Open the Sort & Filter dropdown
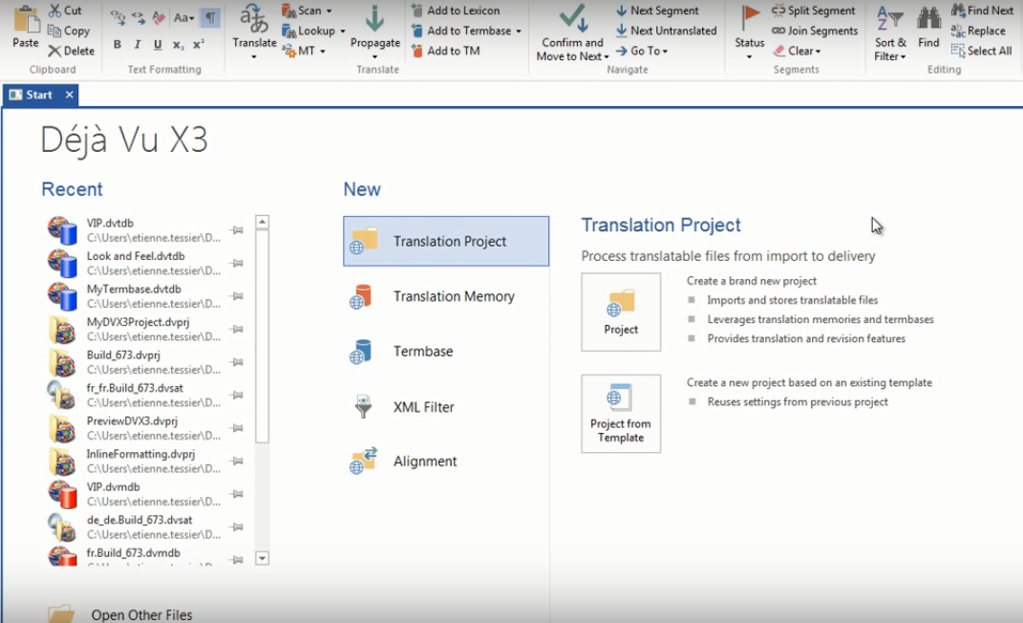 [890, 32]
